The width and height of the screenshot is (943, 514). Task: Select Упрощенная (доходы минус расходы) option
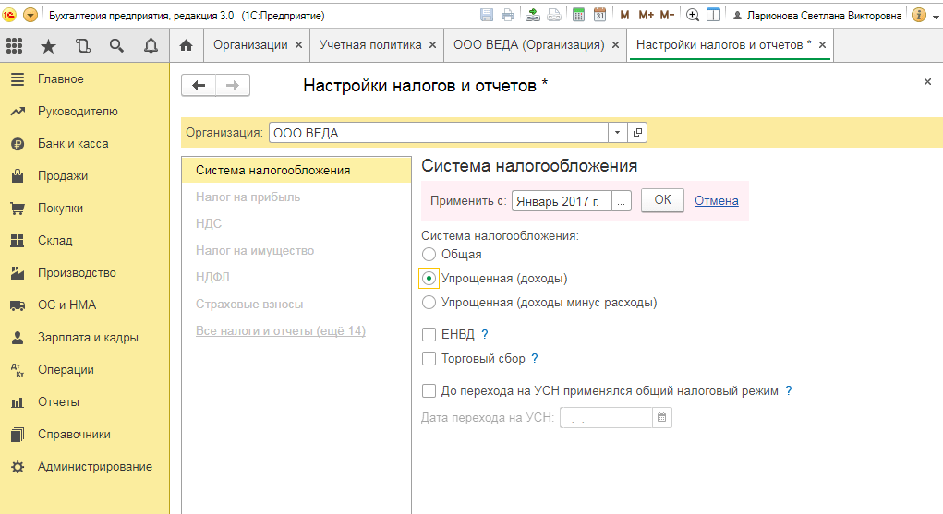(429, 302)
